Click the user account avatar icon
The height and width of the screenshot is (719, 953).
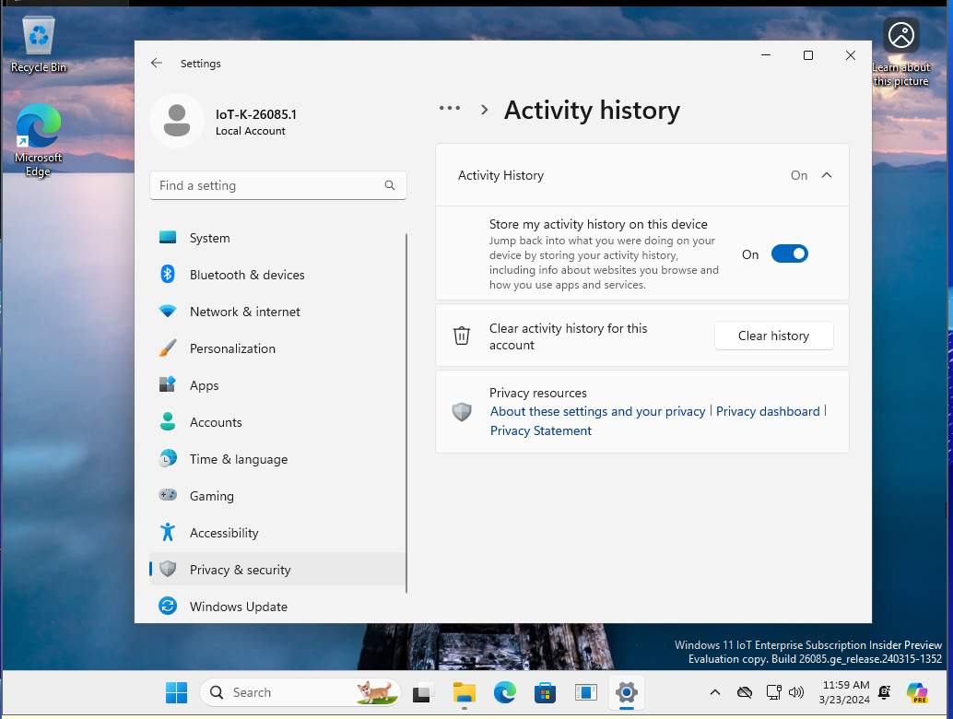point(177,121)
